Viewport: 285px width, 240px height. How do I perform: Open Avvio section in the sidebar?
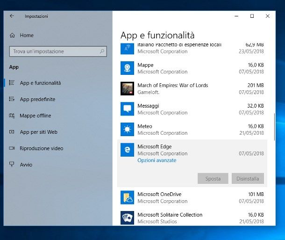click(26, 165)
